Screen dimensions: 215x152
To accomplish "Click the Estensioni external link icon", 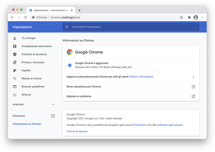I will (x=53, y=116).
